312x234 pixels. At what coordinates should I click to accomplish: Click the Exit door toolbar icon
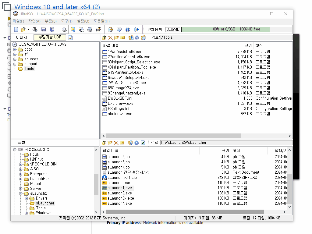pos(136,30)
